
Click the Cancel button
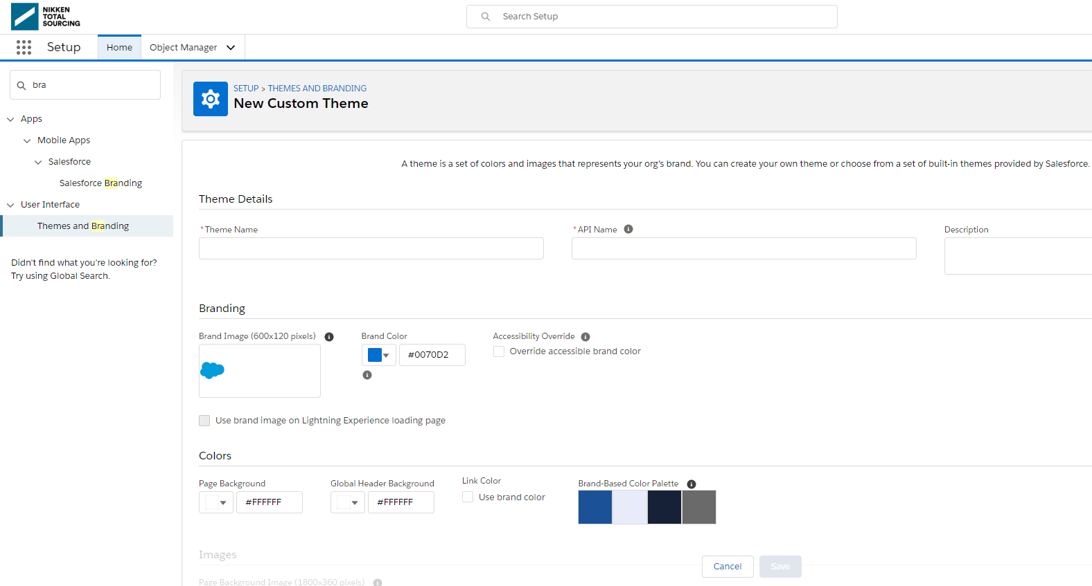[x=727, y=566]
